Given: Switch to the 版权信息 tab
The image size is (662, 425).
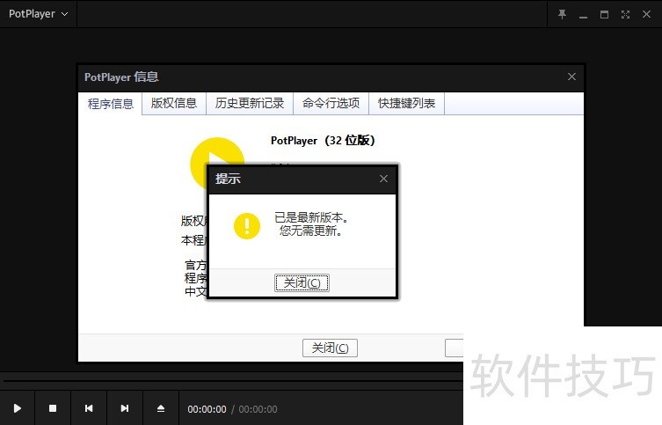Looking at the screenshot, I should click(x=174, y=103).
